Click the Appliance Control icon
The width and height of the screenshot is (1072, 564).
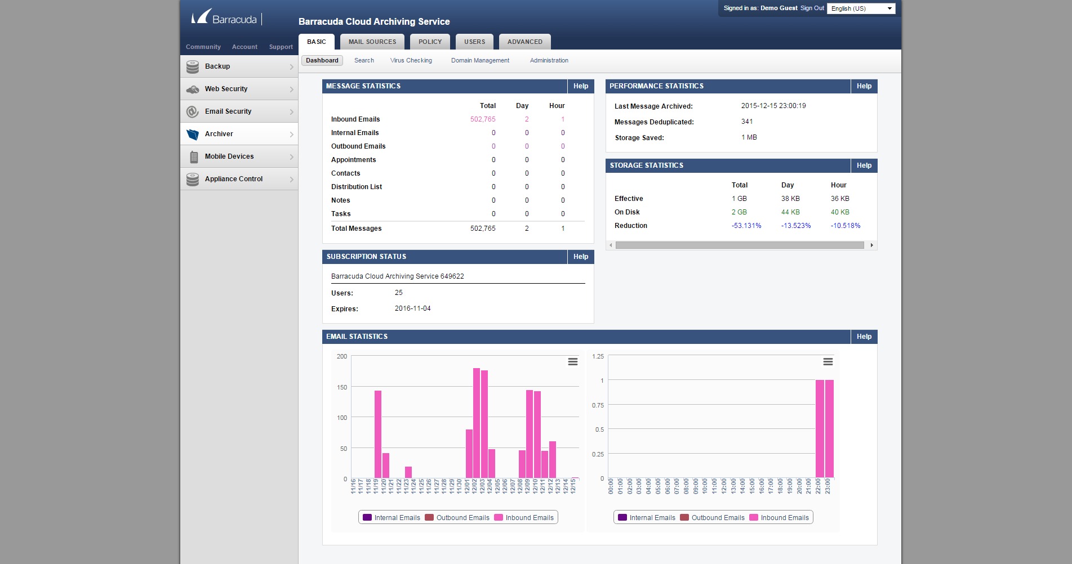coord(193,179)
